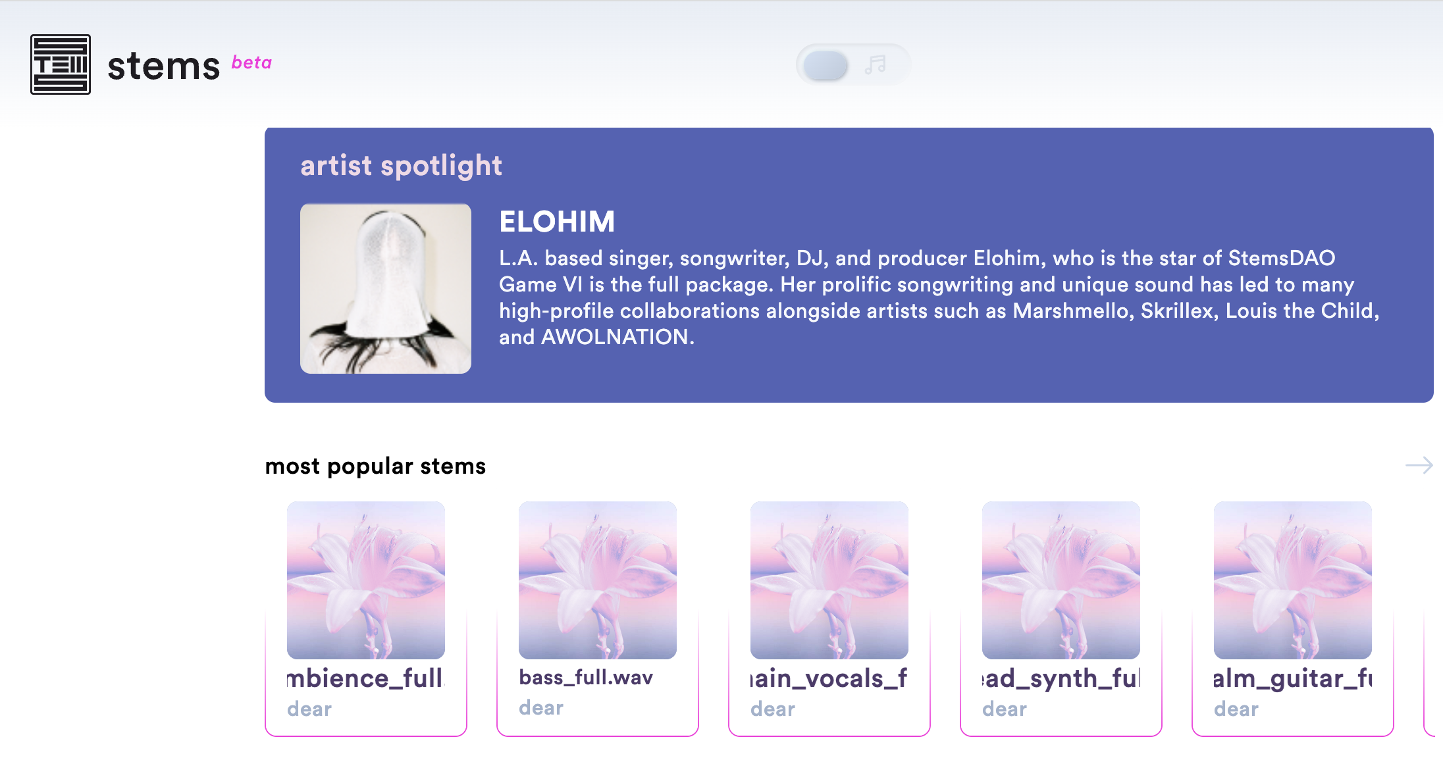Select the palm_guitar stem artwork
The height and width of the screenshot is (783, 1443).
click(x=1293, y=580)
